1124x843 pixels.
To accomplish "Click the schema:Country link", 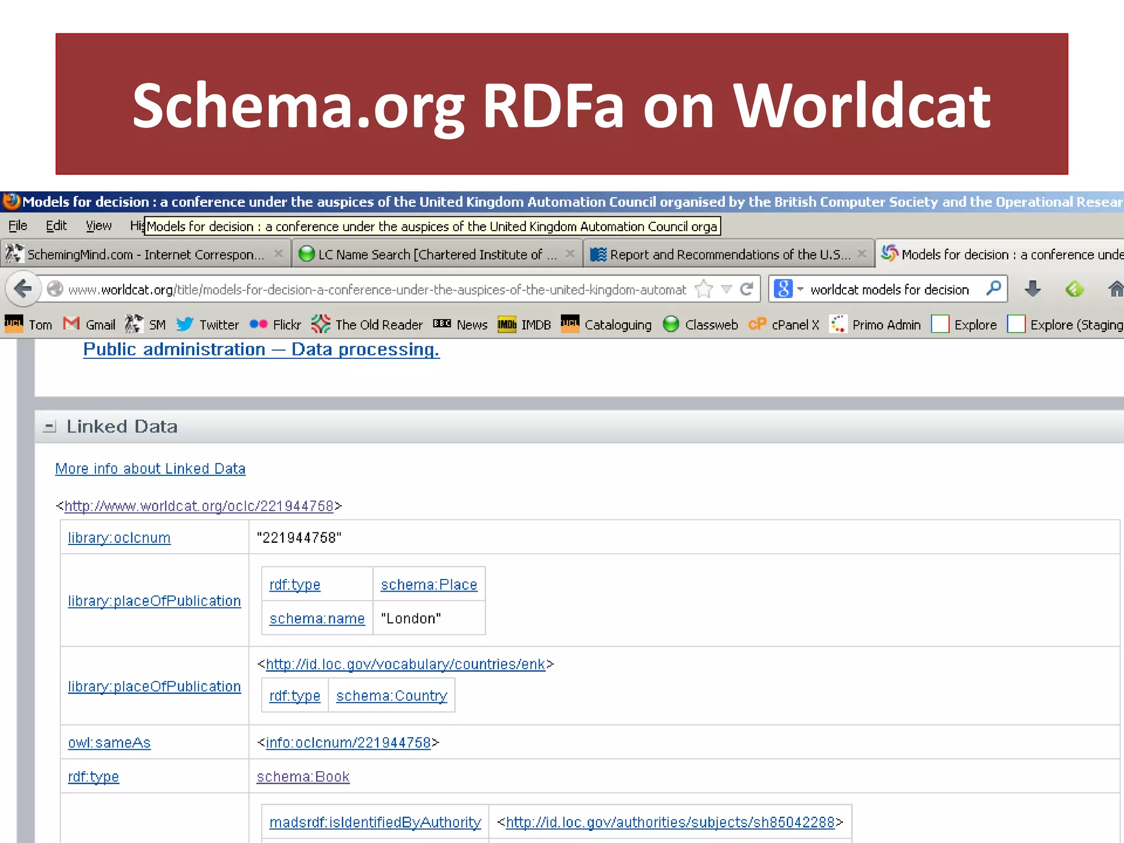I will (x=392, y=696).
